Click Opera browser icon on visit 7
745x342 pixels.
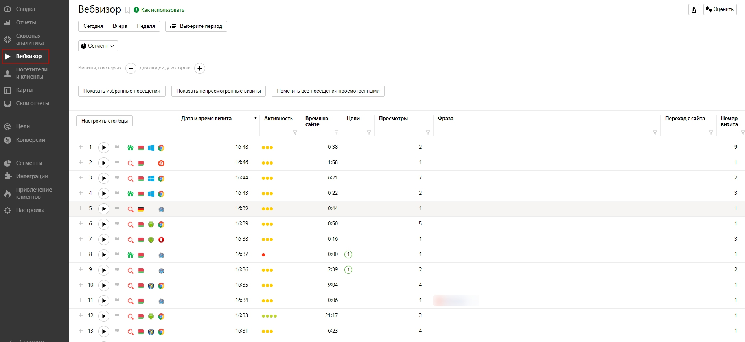click(x=161, y=240)
